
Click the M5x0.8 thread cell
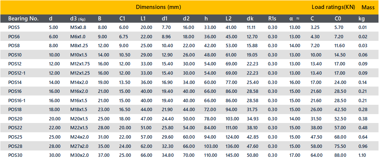point(78,27)
